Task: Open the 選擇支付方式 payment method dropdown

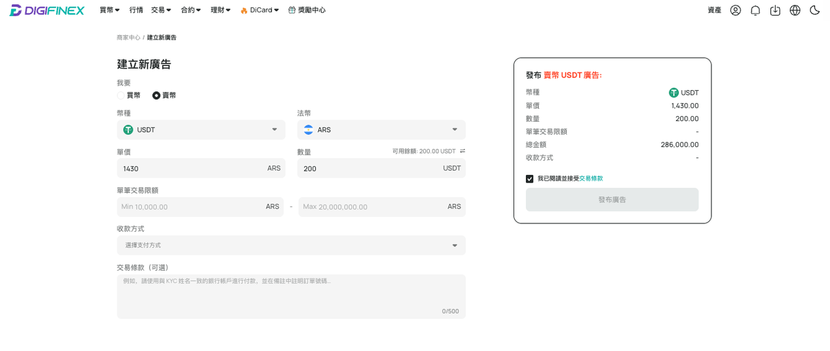Action: [x=291, y=245]
